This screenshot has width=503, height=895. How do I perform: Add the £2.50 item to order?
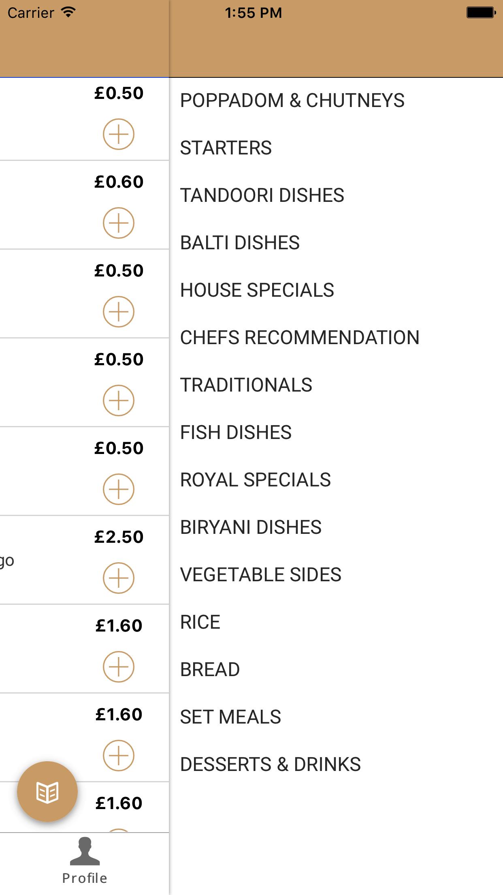coord(119,578)
